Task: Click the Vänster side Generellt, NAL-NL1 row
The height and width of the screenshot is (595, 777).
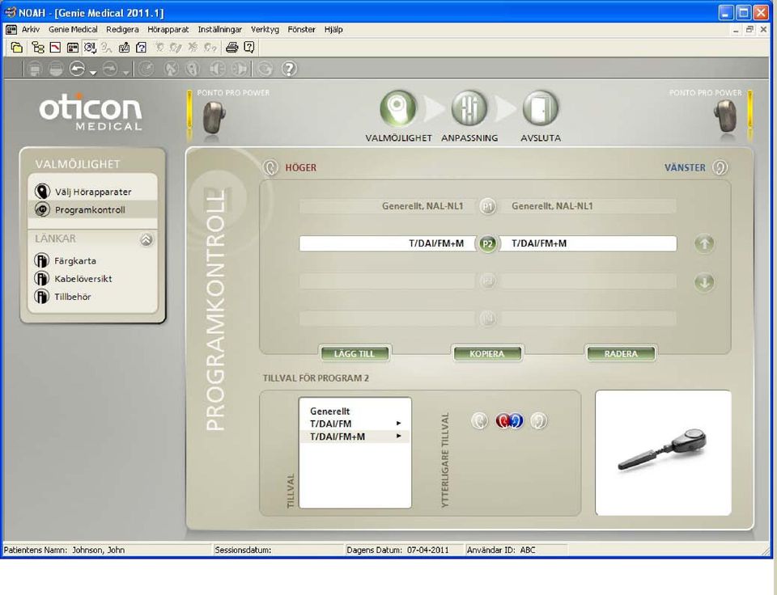Action: coord(588,206)
